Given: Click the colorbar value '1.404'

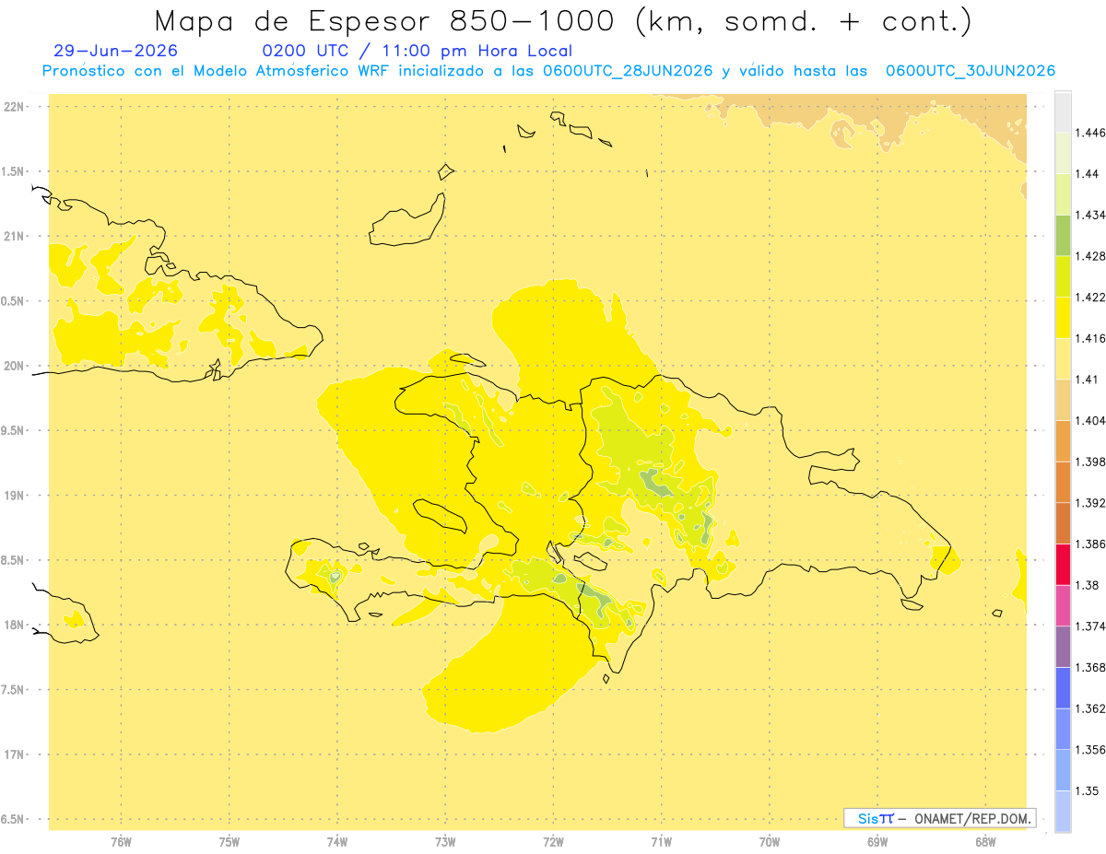Looking at the screenshot, I should coord(1091,420).
